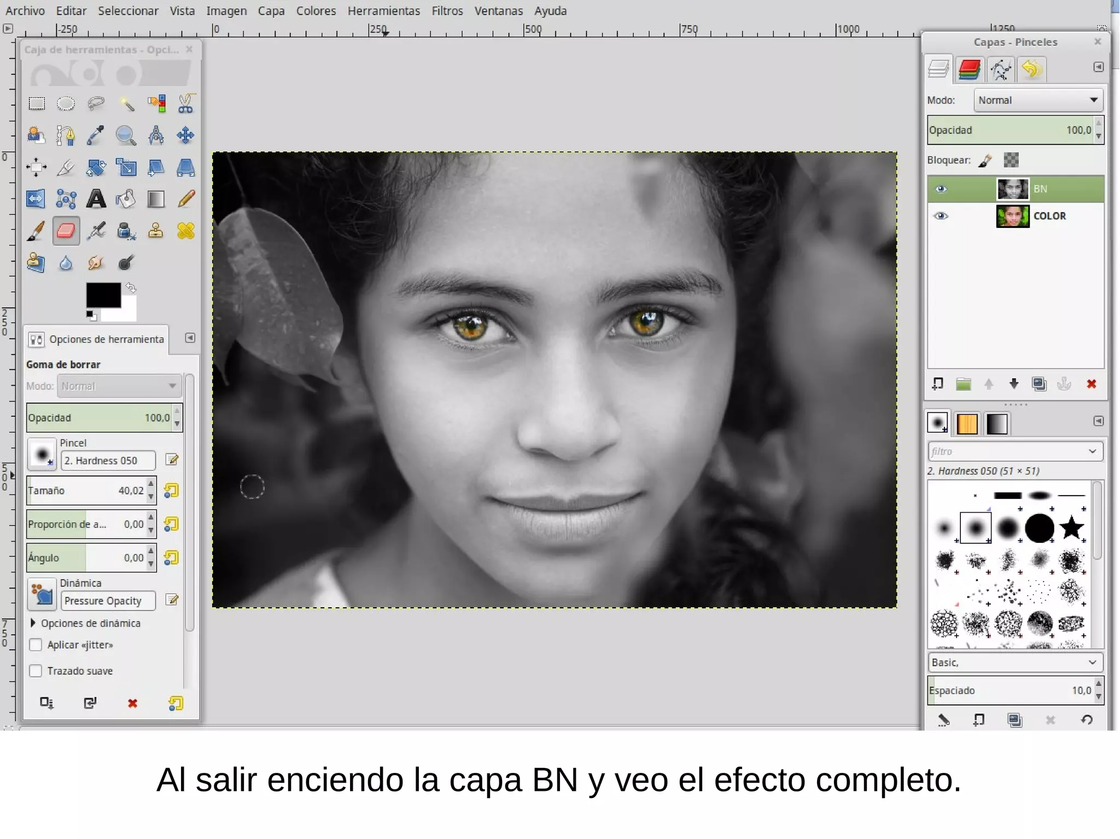Select the Dodge/Burn tool

click(126, 263)
